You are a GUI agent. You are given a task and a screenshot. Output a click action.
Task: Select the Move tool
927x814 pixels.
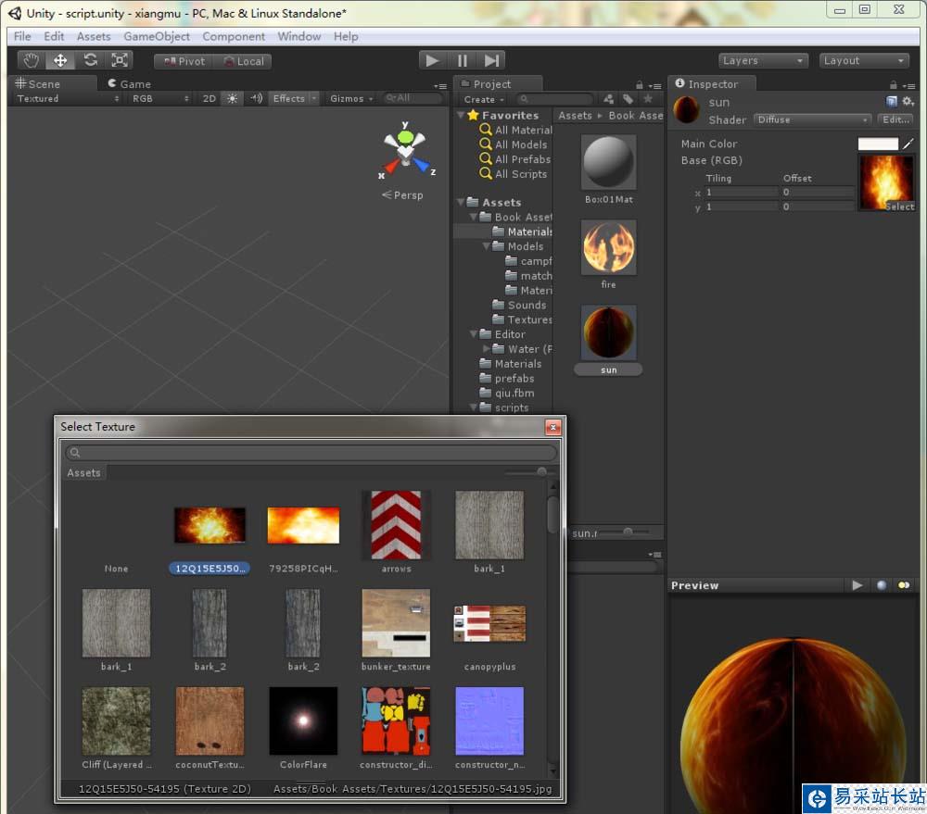pyautogui.click(x=61, y=60)
